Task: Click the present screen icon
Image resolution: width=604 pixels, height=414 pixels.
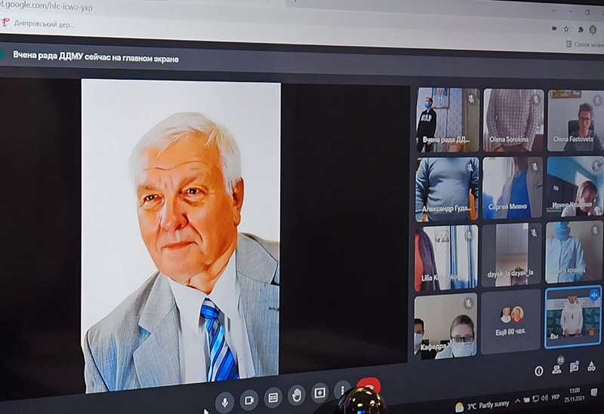Action: 320,392
